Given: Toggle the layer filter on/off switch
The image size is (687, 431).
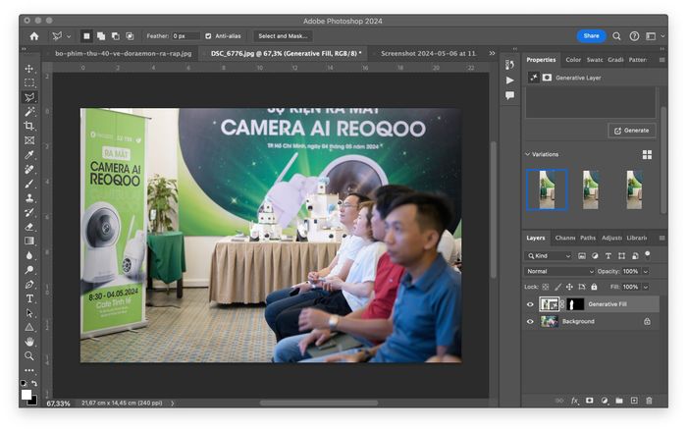Looking at the screenshot, I should click(648, 254).
